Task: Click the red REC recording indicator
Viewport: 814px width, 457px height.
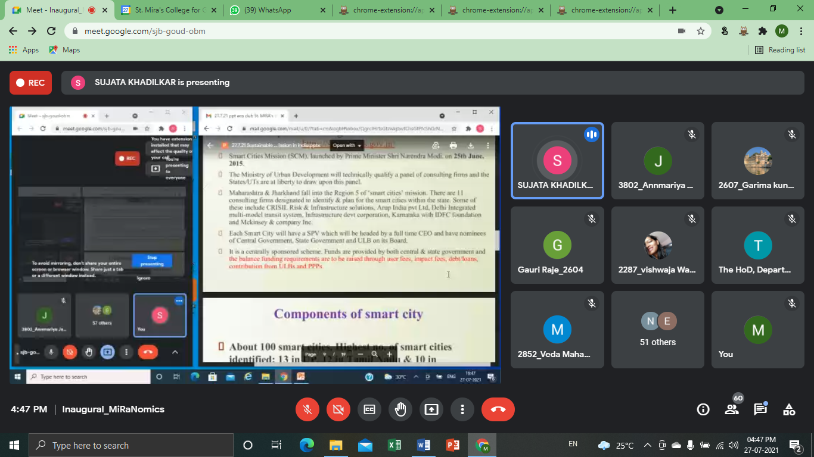Action: pyautogui.click(x=30, y=83)
